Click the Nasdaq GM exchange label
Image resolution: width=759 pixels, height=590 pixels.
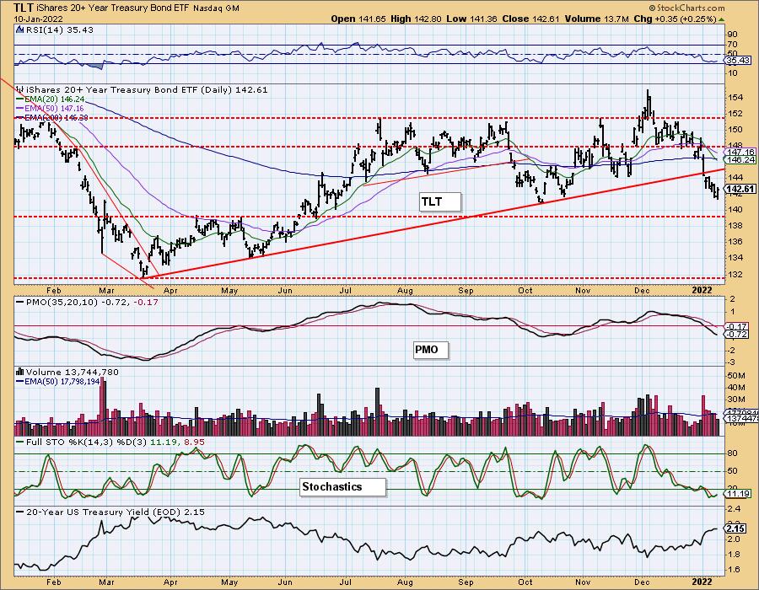[x=216, y=8]
